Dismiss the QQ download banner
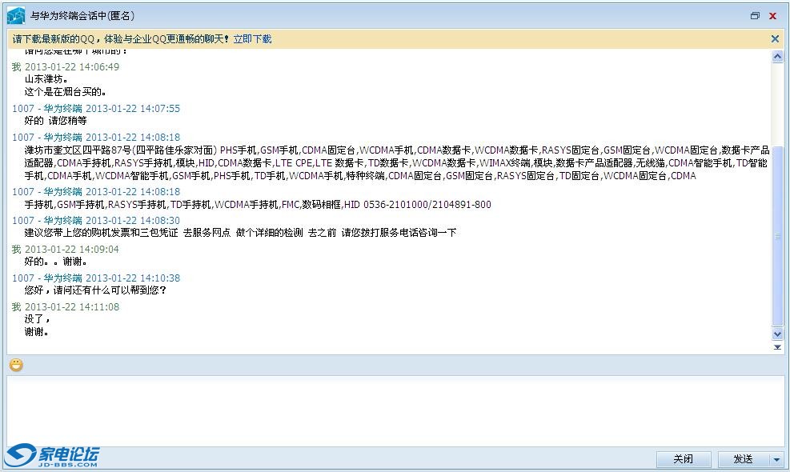790x472 pixels. click(x=775, y=38)
